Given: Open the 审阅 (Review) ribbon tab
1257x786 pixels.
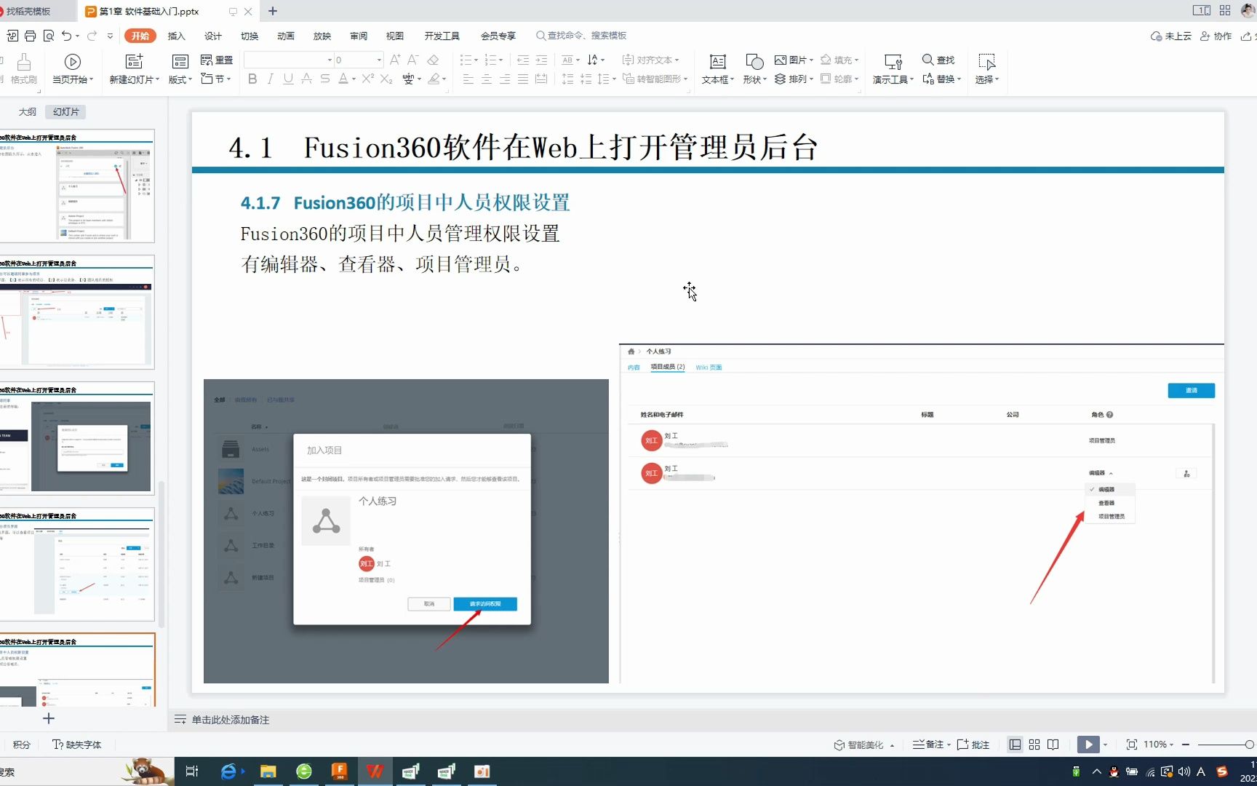Looking at the screenshot, I should pos(359,36).
